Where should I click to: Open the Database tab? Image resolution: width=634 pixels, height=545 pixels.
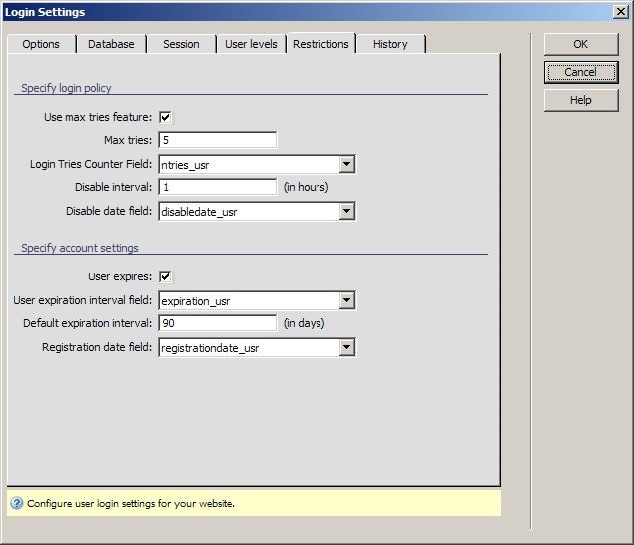[111, 44]
